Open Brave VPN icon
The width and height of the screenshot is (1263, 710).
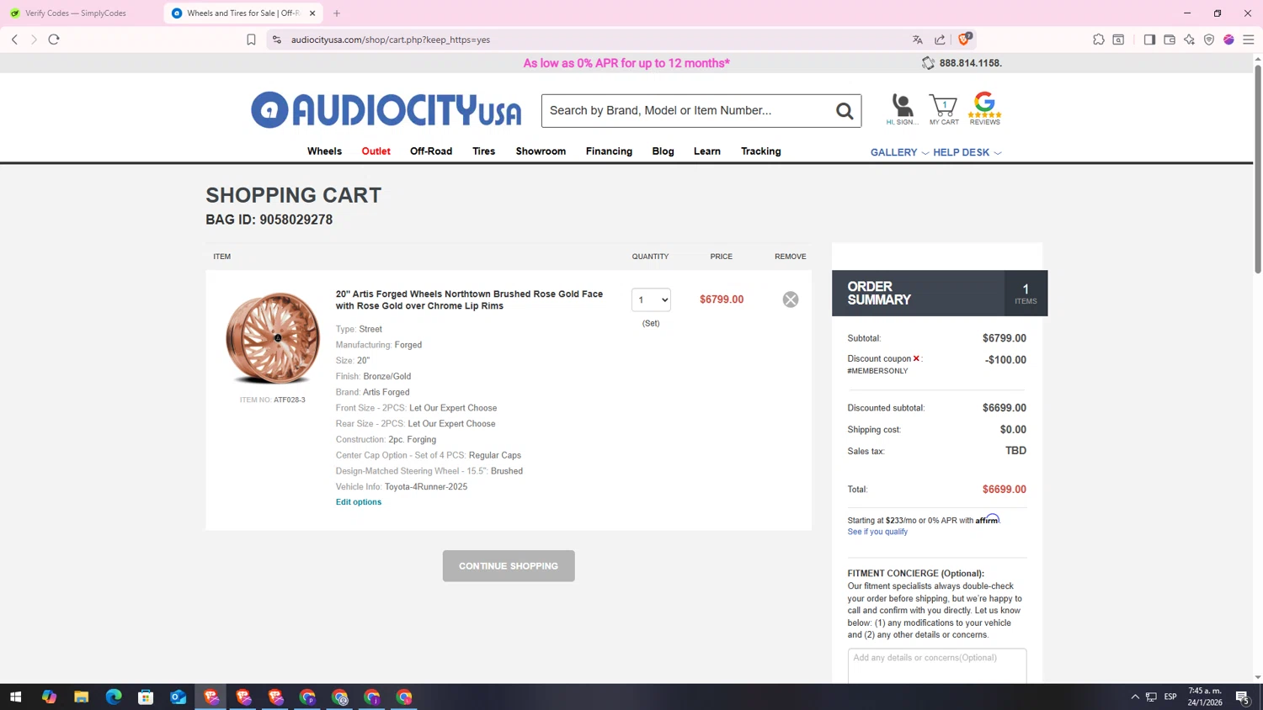[x=1209, y=40]
